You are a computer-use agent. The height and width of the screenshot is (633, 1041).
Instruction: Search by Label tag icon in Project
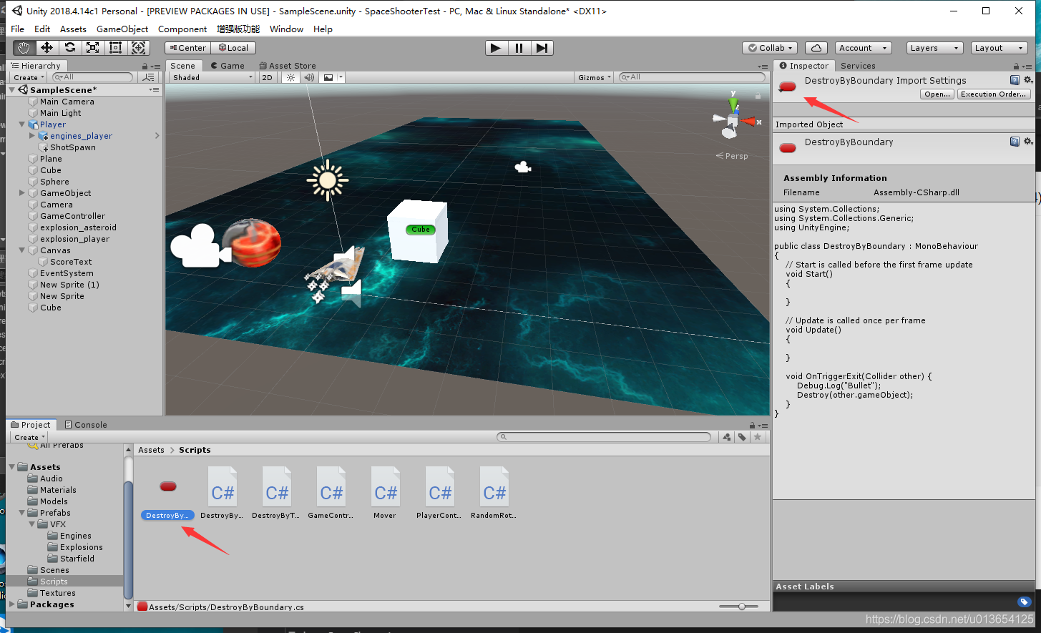point(743,437)
